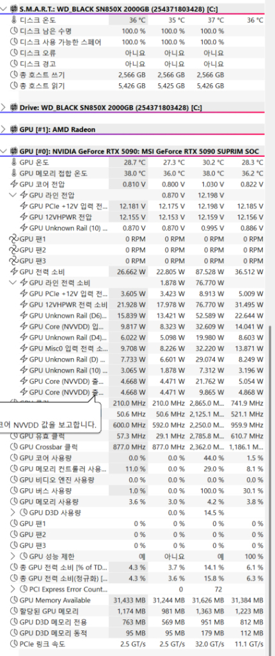Image resolution: width=275 pixels, height=656 pixels.
Task: Click the 5,425 GB host reads value
Action: (171, 86)
